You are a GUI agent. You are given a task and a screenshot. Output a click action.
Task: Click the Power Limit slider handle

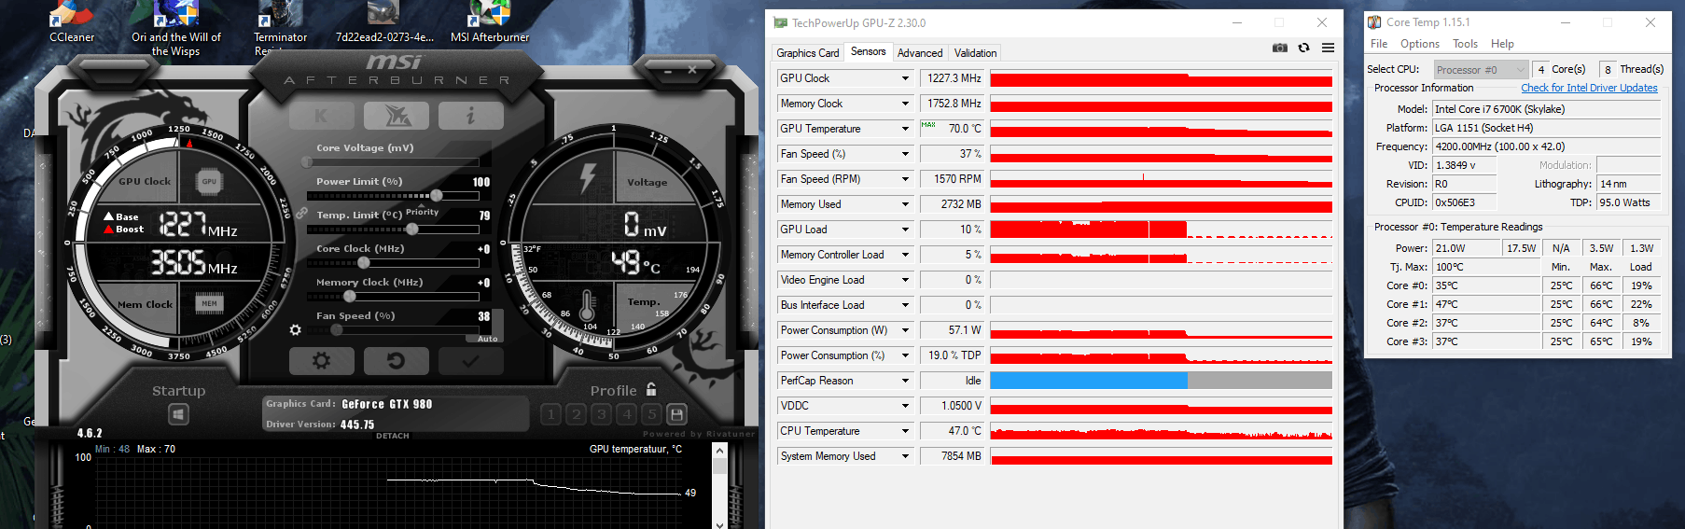[x=437, y=196]
